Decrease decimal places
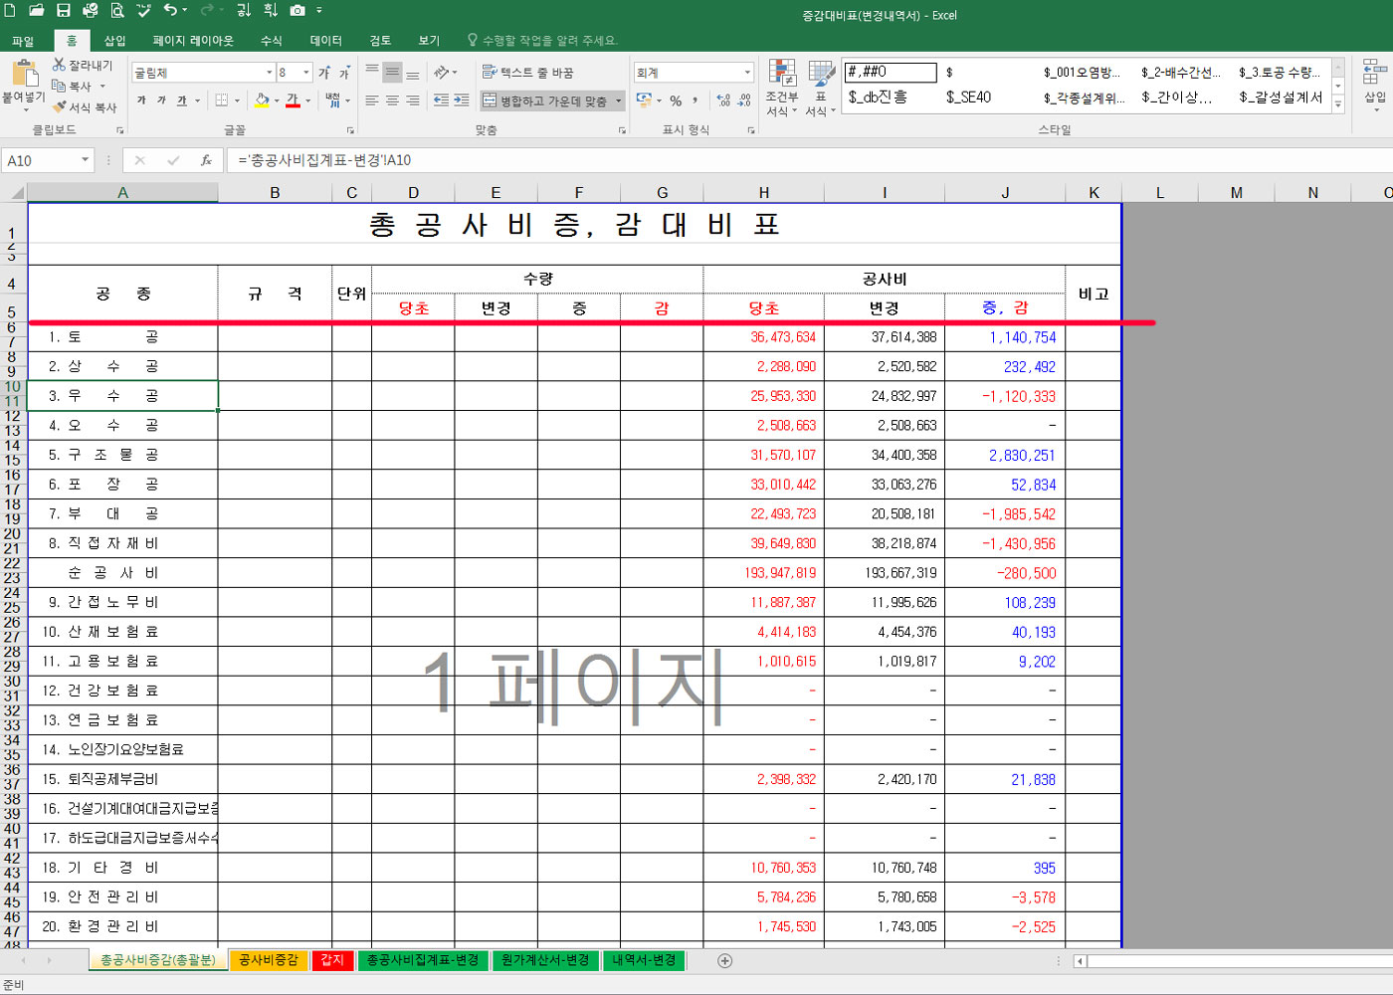 [x=743, y=100]
